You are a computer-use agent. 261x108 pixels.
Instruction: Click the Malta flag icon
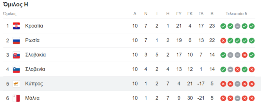[x=16, y=98]
